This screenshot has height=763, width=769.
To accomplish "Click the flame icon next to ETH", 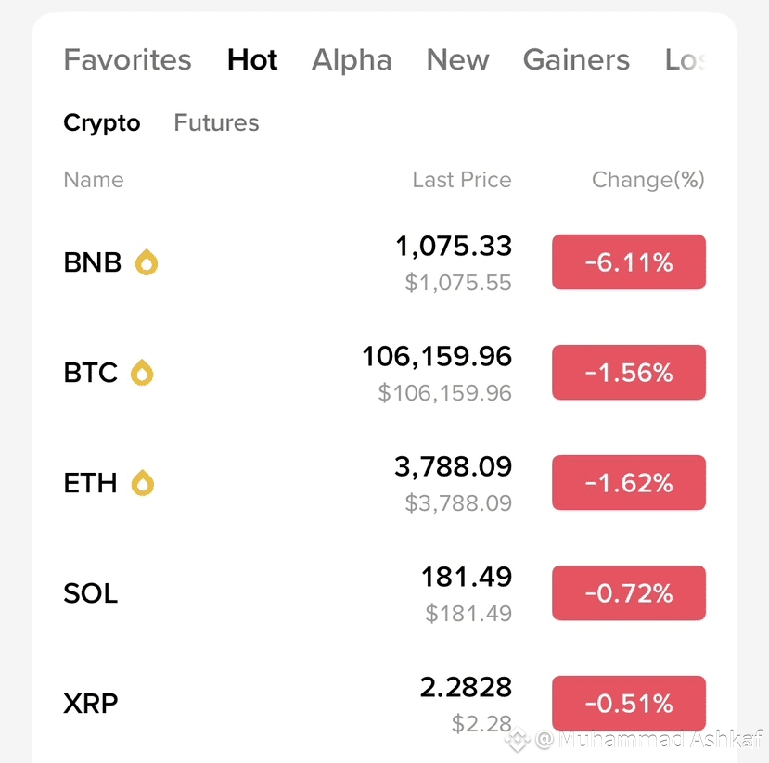I will click(x=142, y=483).
